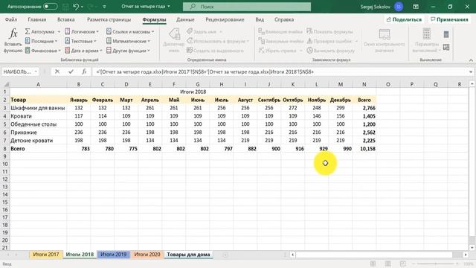This screenshot has width=476, height=268.
Task: Open Lookup and Reference (Ссылки и массивы) functions
Action: tap(130, 31)
